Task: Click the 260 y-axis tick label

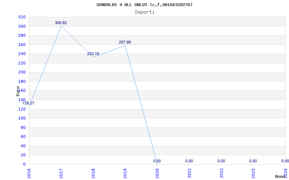Action: (x=22, y=45)
